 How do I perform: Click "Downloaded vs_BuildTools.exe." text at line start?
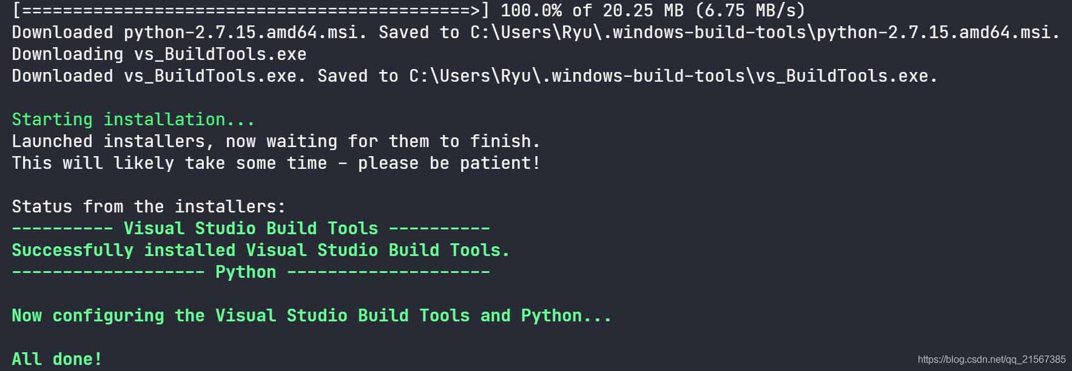coord(159,76)
